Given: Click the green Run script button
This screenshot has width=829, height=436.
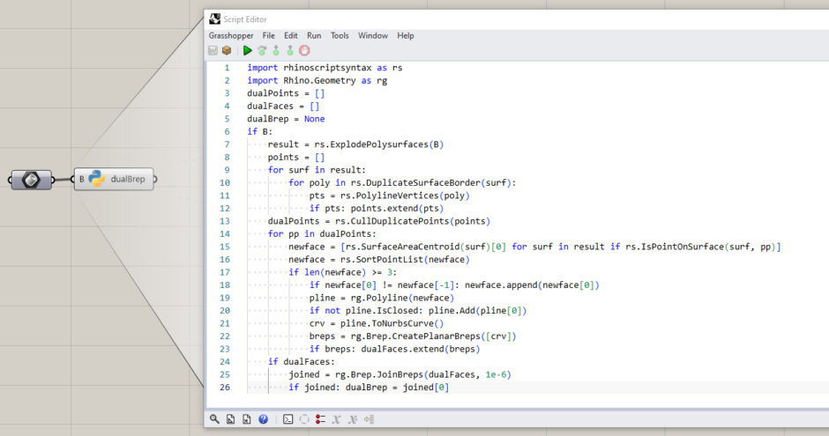Looking at the screenshot, I should (x=248, y=51).
